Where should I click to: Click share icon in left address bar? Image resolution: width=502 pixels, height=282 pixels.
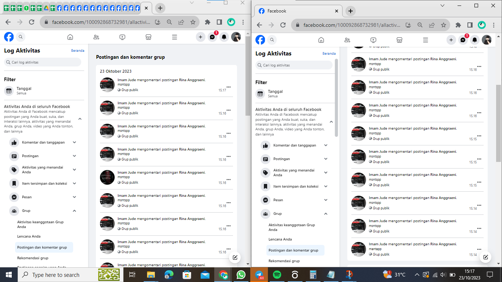[181, 22]
